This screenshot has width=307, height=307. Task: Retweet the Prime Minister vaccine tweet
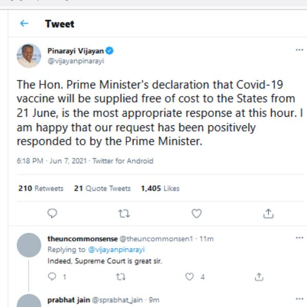click(x=124, y=213)
